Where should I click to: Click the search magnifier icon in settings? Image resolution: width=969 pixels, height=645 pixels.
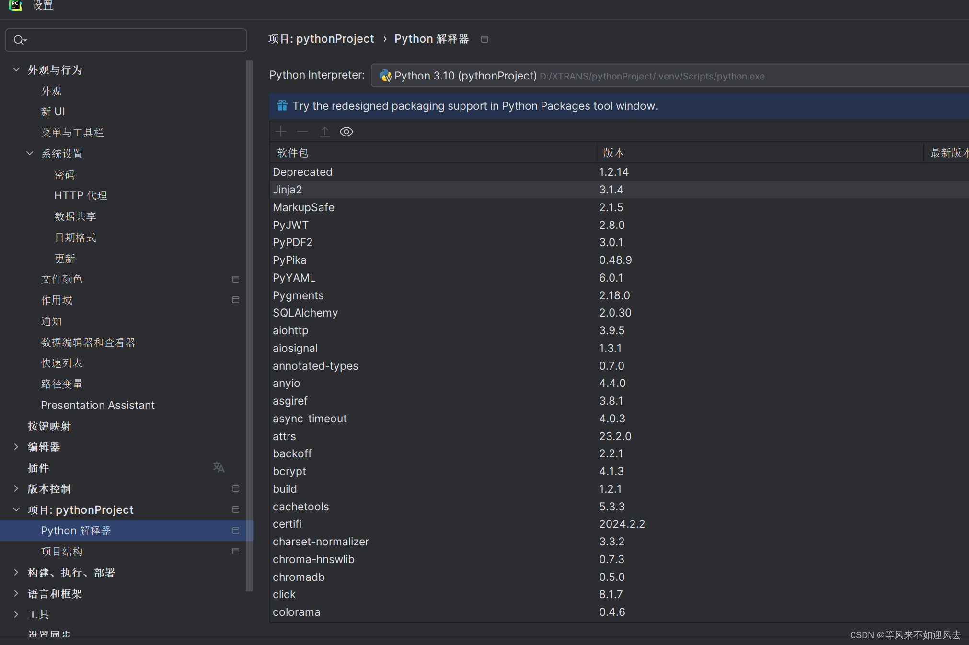[x=20, y=40]
